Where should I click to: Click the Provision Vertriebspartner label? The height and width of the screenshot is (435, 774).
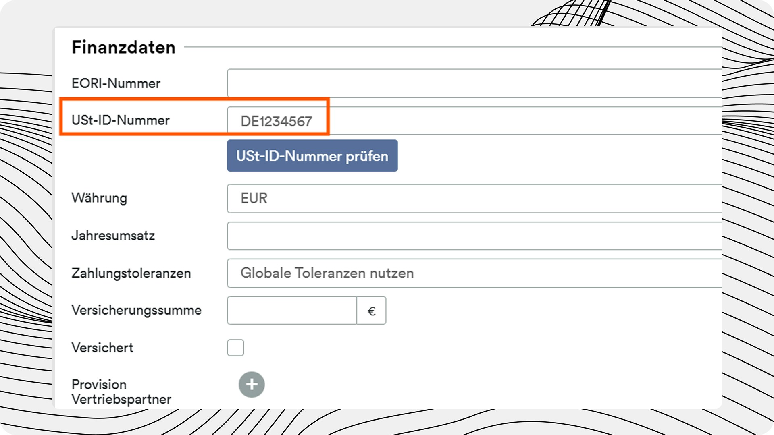[121, 392]
